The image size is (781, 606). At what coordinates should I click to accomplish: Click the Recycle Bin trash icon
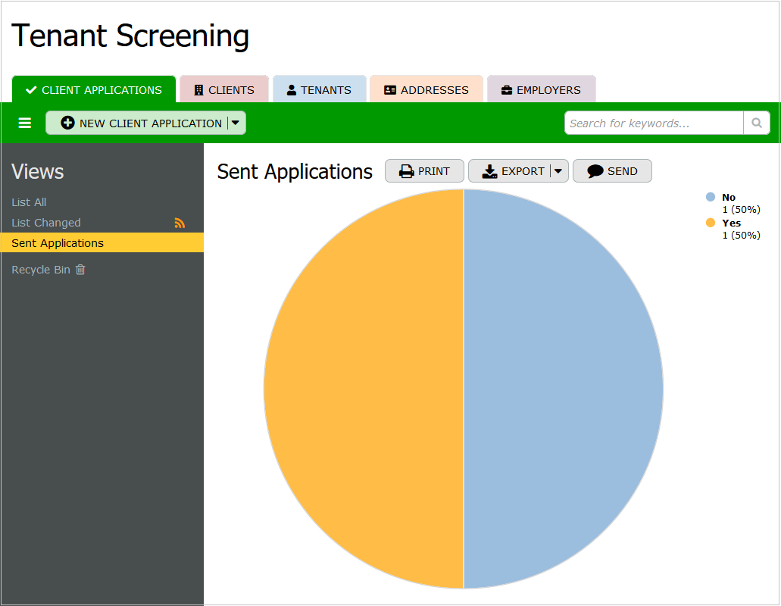click(80, 270)
